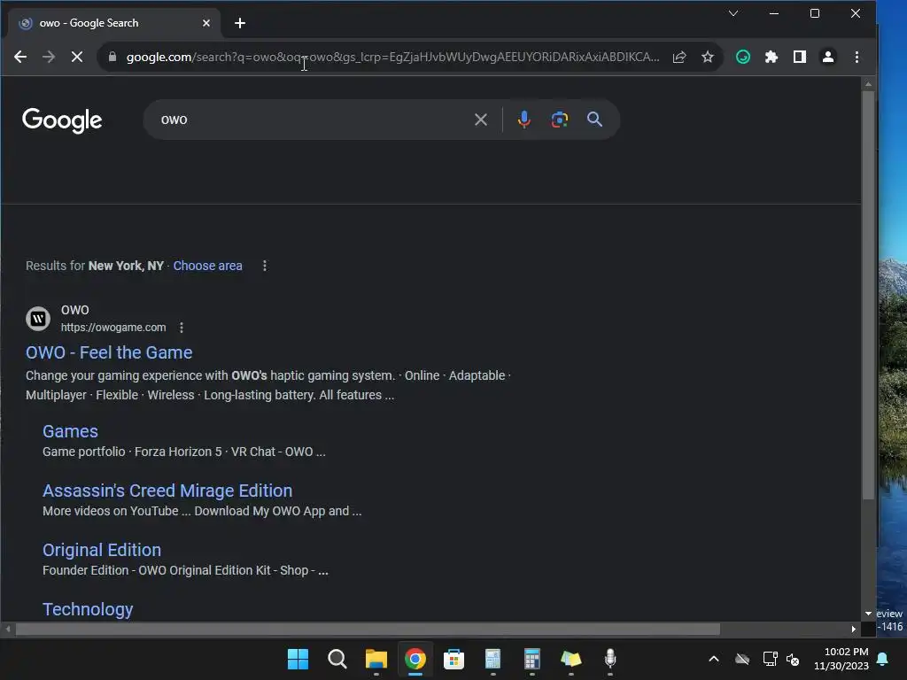The width and height of the screenshot is (907, 680).
Task: Go back to the previous page
Action: pyautogui.click(x=20, y=57)
